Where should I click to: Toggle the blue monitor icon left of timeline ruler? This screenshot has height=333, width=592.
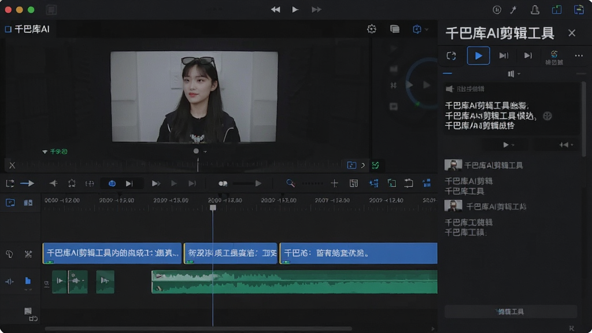pyautogui.click(x=10, y=203)
